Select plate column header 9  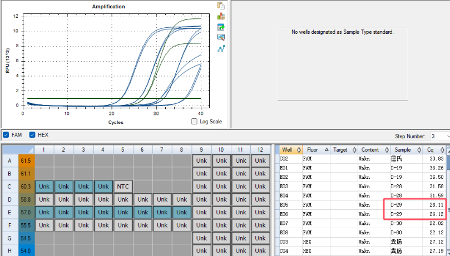(201, 149)
